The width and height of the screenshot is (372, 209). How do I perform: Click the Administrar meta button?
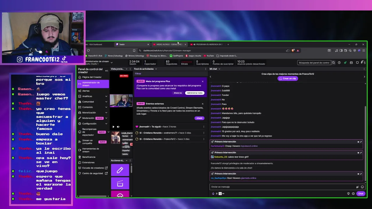(195, 93)
